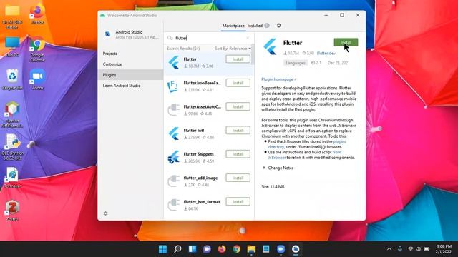Open Firefox from the taskbar

point(222,249)
